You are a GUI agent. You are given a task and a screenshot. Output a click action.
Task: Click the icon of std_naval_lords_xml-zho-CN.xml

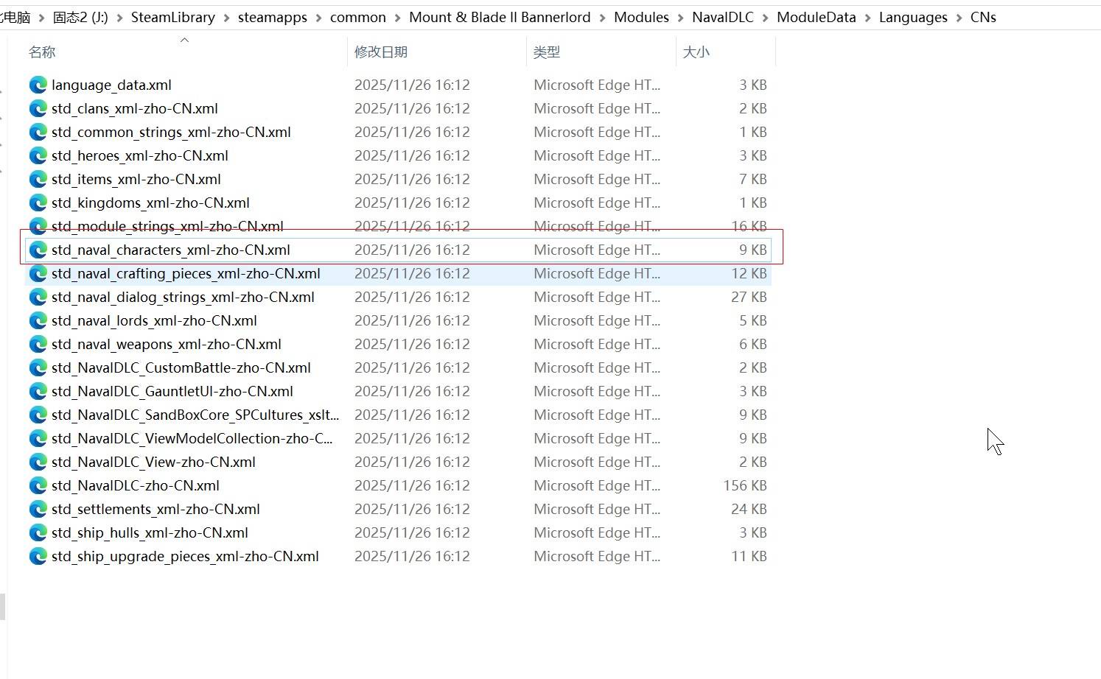click(38, 320)
